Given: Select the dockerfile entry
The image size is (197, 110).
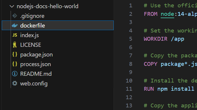Looking at the screenshot, I should click(58, 25).
